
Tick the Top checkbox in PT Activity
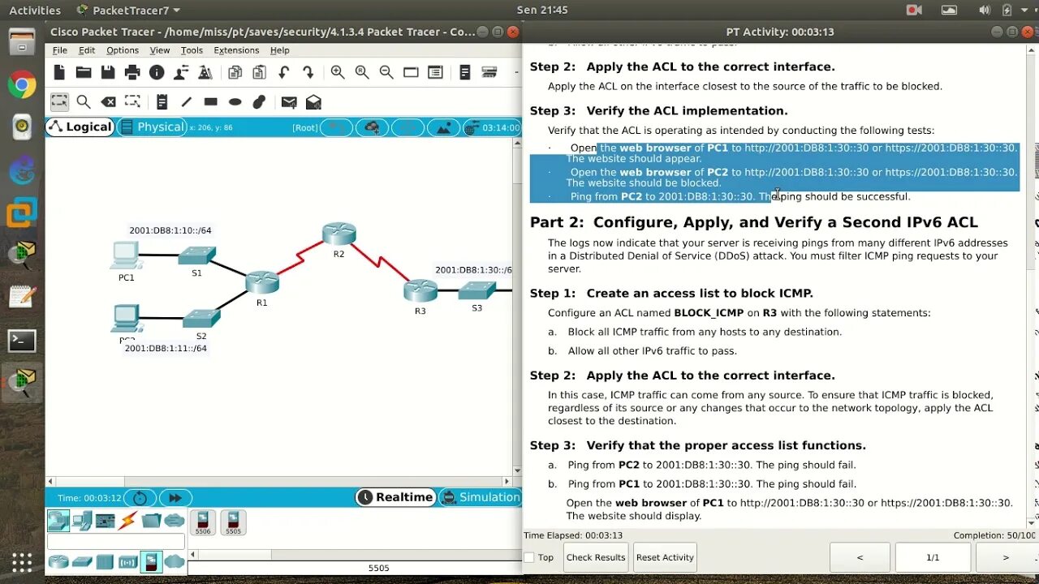pos(529,557)
